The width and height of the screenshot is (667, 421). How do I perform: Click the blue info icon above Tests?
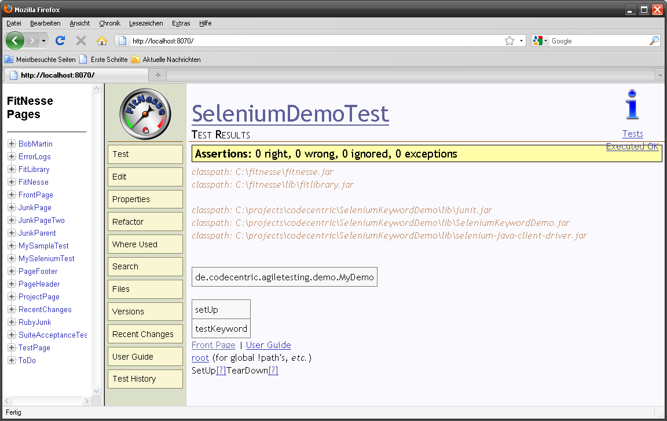(632, 105)
